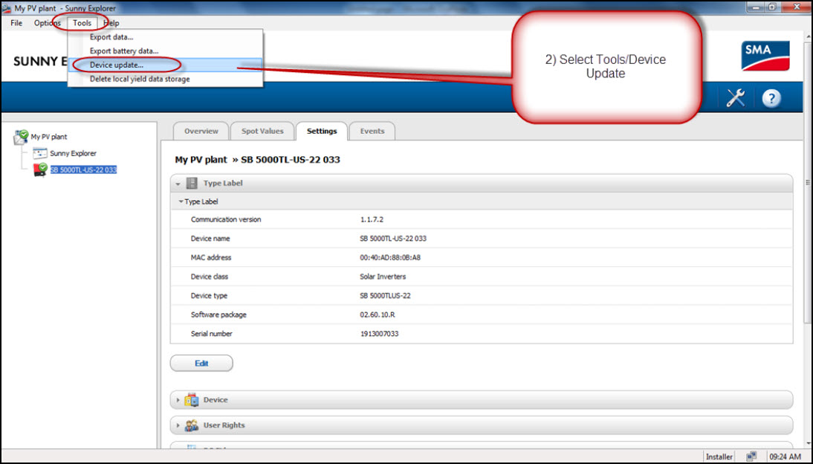Click the Software package value 02.60.10.R
This screenshot has height=464, width=813.
378,315
